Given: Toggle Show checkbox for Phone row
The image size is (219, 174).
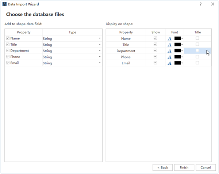Looking at the screenshot, I should pyautogui.click(x=155, y=57).
